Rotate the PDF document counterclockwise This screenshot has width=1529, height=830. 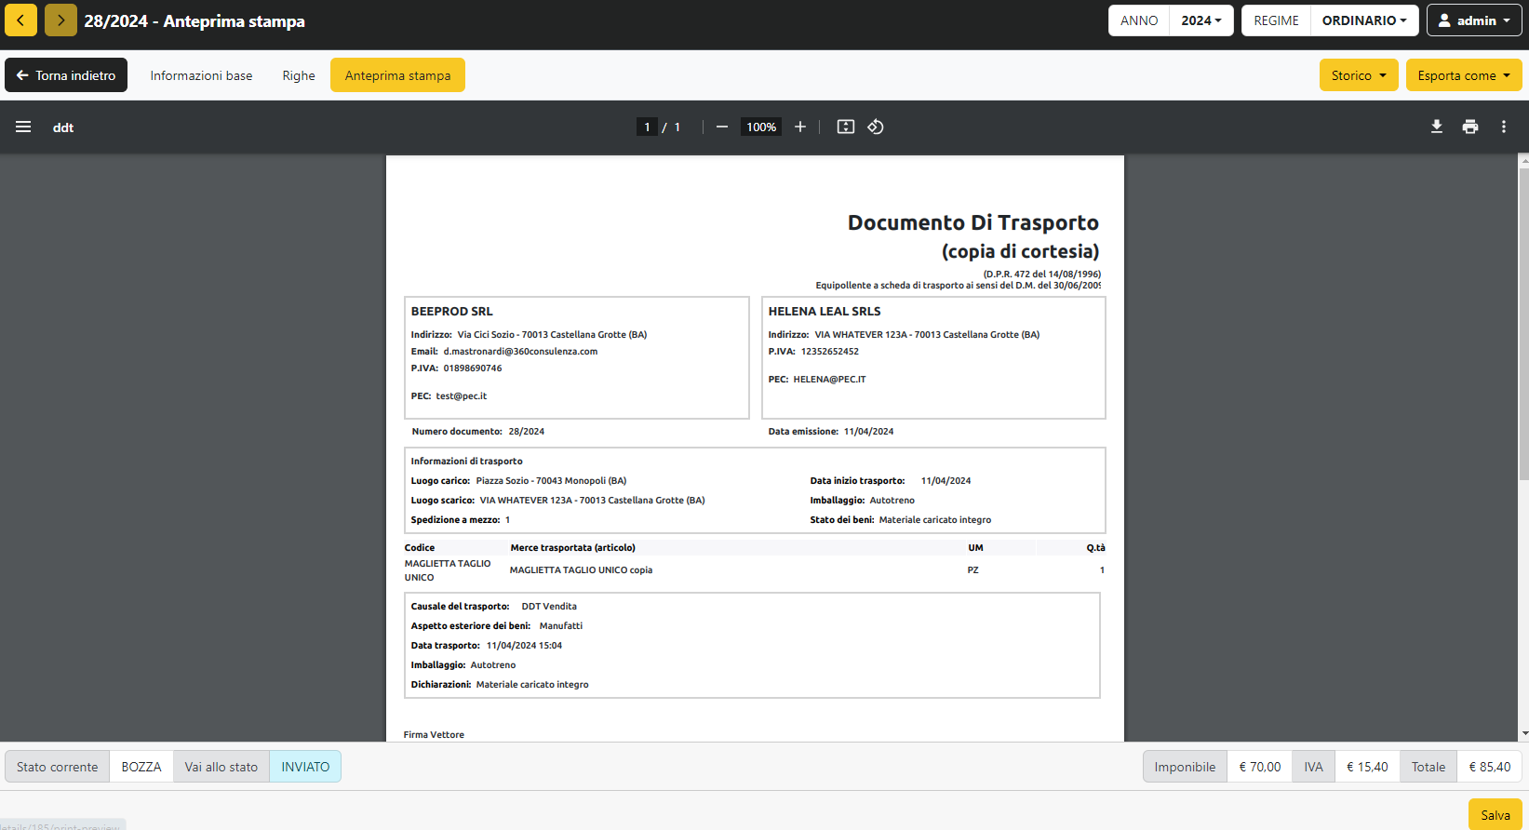point(875,127)
